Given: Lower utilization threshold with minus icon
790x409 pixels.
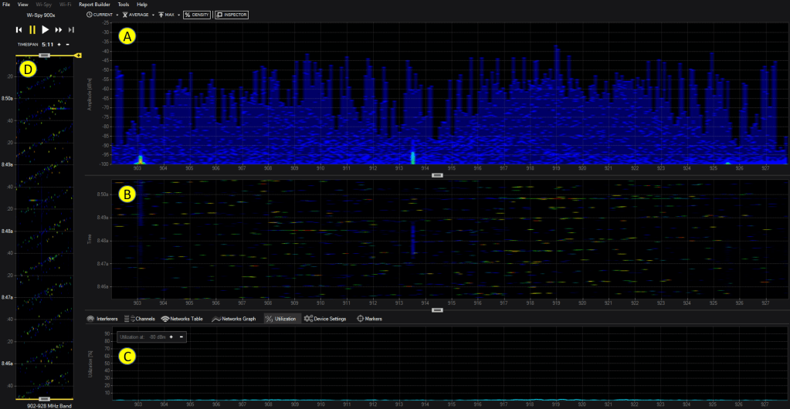Looking at the screenshot, I should pyautogui.click(x=181, y=336).
